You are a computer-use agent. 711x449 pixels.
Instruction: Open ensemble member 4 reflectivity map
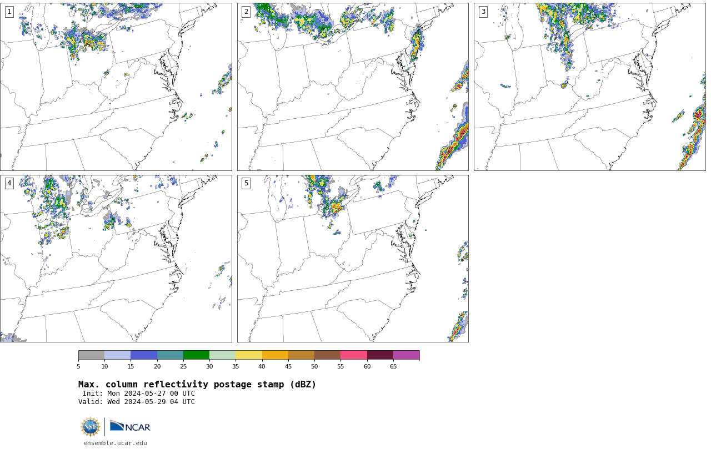(116, 259)
